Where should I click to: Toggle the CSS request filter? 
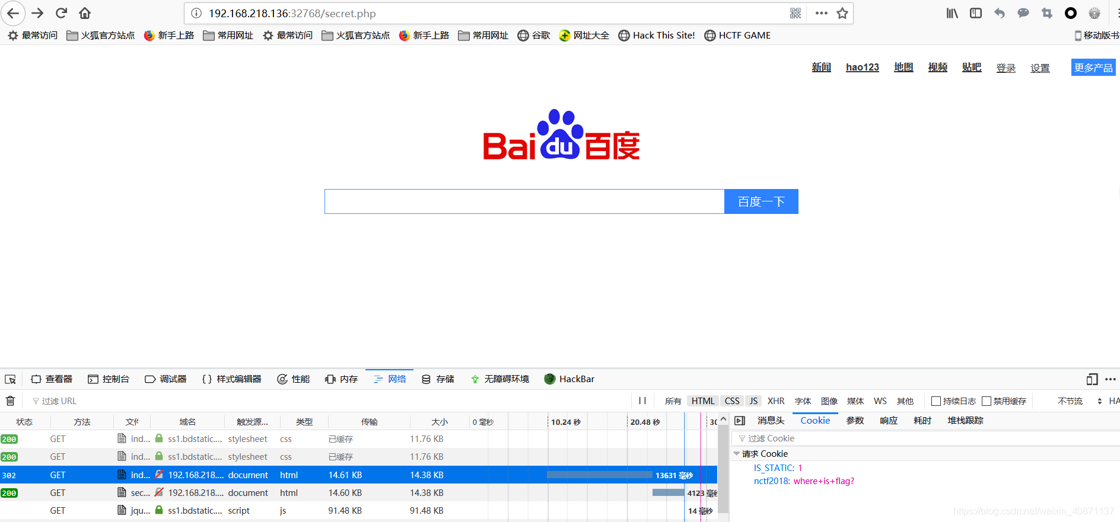[732, 401]
